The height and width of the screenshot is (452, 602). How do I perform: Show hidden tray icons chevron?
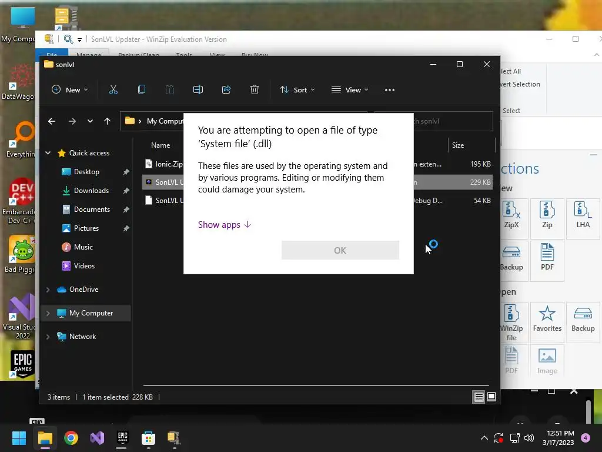pos(484,438)
